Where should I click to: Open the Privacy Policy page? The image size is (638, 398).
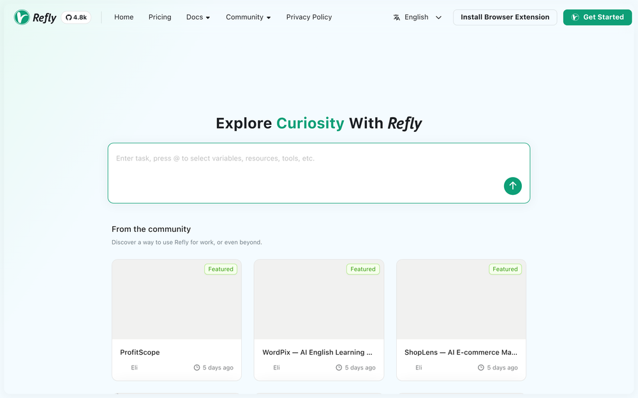[x=309, y=17]
